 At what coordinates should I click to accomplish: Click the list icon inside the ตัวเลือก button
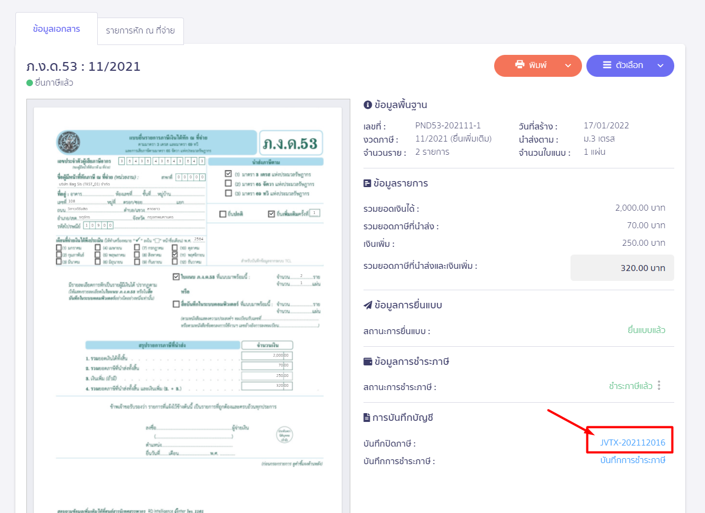(x=606, y=65)
